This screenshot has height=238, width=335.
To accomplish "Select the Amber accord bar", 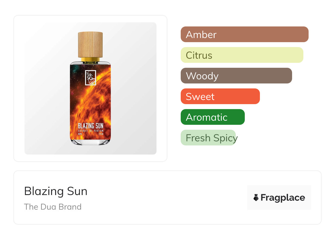I will tap(244, 34).
